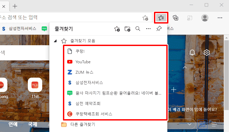Minimize the browser window

[x=191, y=5]
